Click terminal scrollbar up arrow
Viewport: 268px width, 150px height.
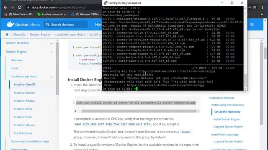tap(245, 8)
